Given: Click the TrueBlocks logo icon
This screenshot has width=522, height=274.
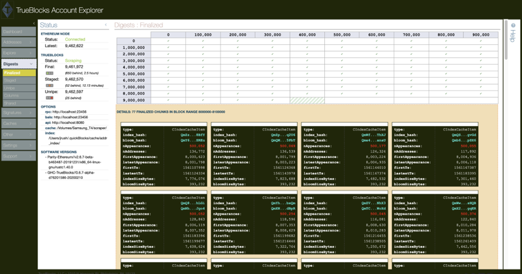Looking at the screenshot, I should [7, 10].
